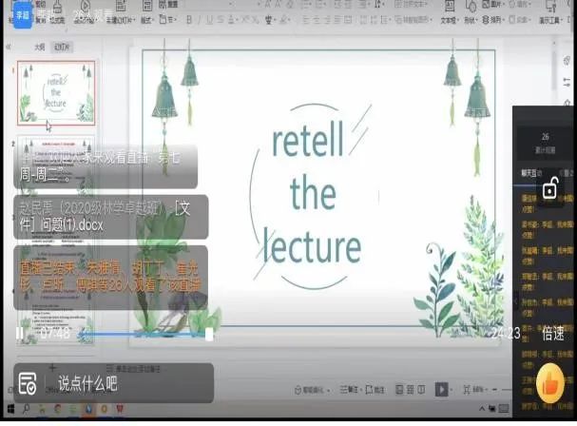
Task: Click the 重置 reset slide button
Action: (x=168, y=5)
